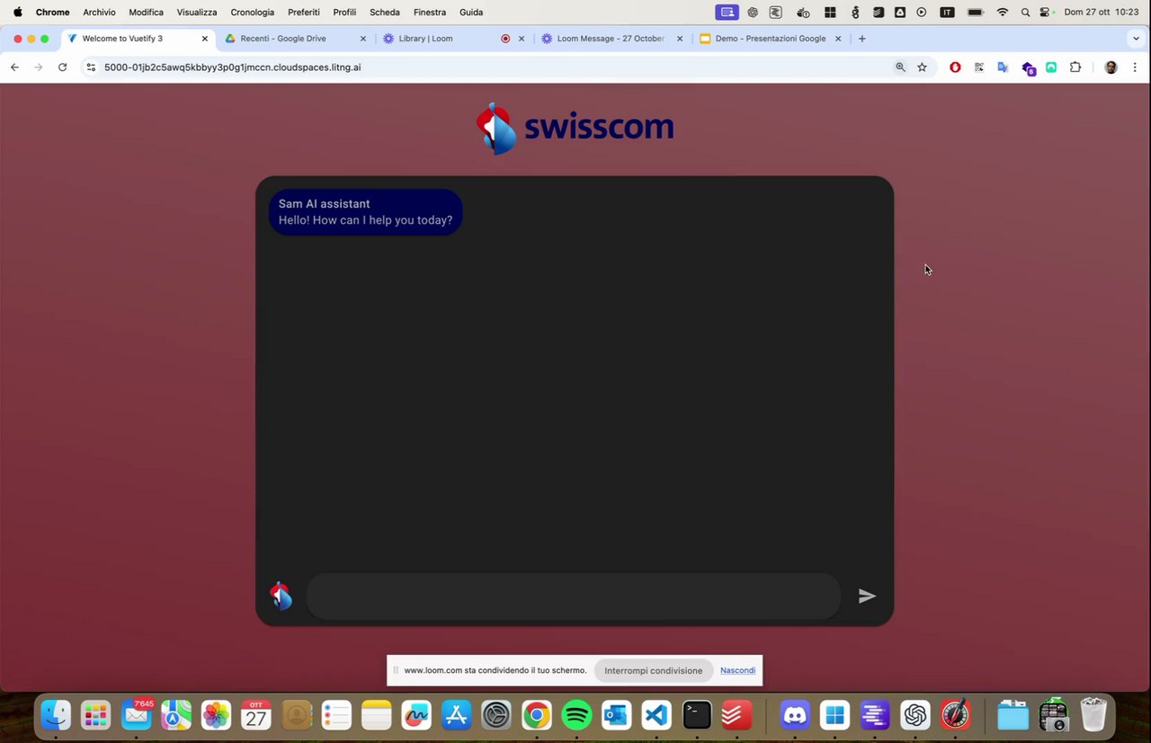Open the Preferiti menu

click(x=304, y=13)
